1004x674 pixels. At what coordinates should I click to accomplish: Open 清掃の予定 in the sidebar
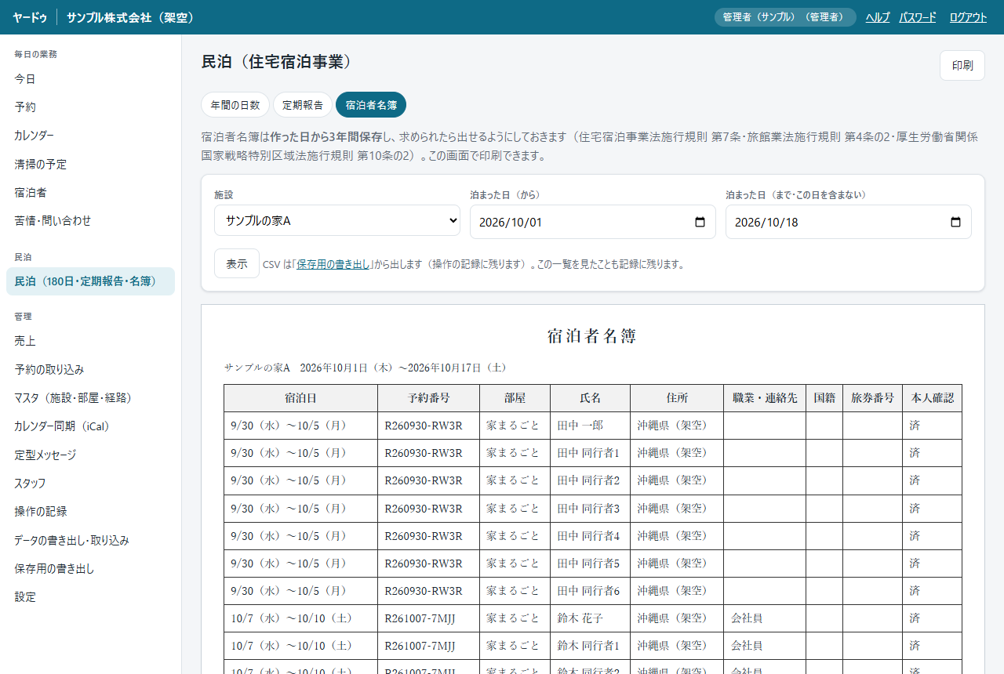90,165
